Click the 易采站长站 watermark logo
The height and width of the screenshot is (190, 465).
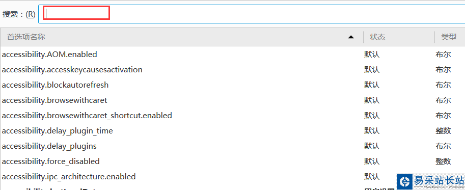click(431, 181)
